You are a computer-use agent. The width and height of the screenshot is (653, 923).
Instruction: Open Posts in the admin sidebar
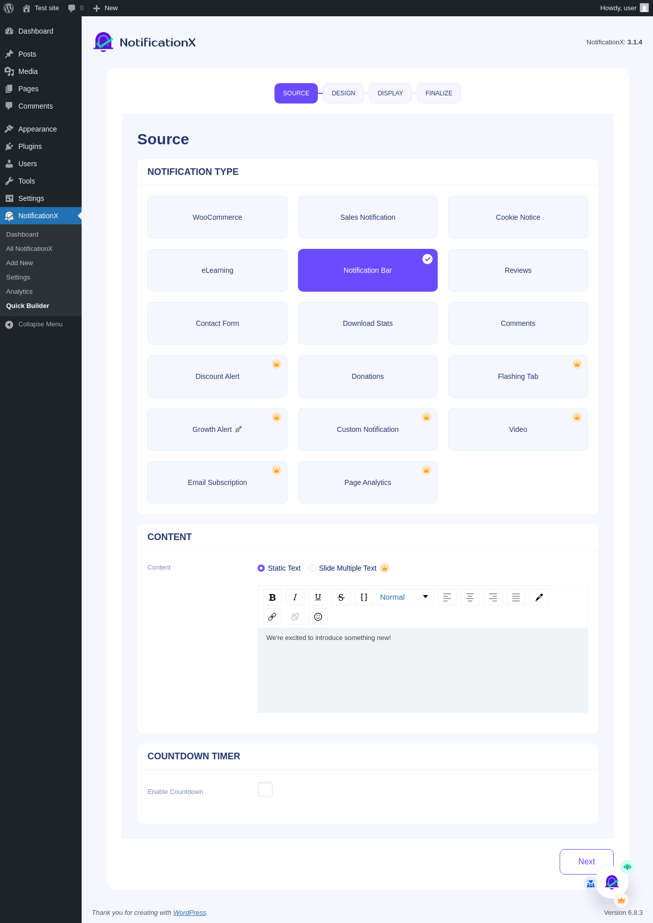[x=41, y=54]
